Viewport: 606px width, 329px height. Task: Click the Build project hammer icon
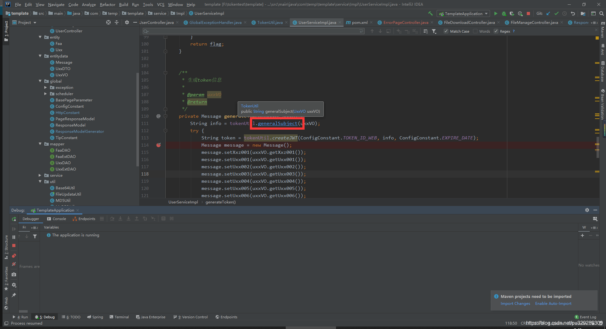430,13
